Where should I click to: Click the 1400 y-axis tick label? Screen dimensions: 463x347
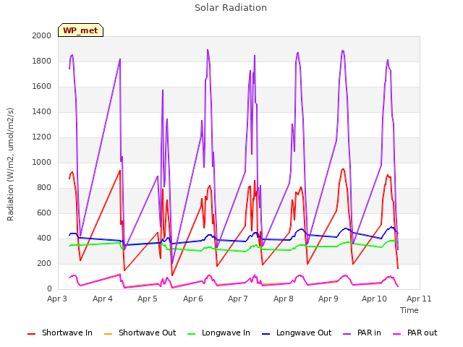click(x=42, y=111)
